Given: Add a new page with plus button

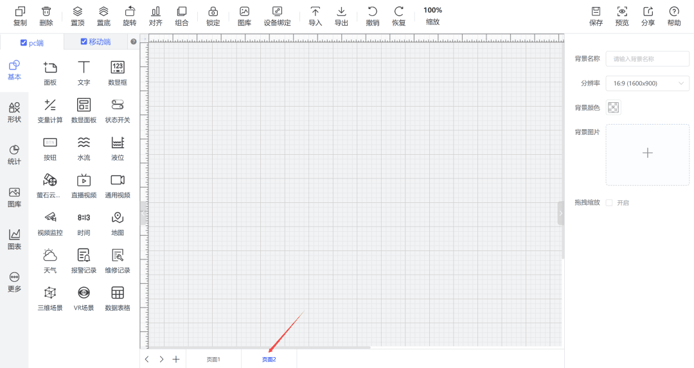Looking at the screenshot, I should tap(176, 359).
